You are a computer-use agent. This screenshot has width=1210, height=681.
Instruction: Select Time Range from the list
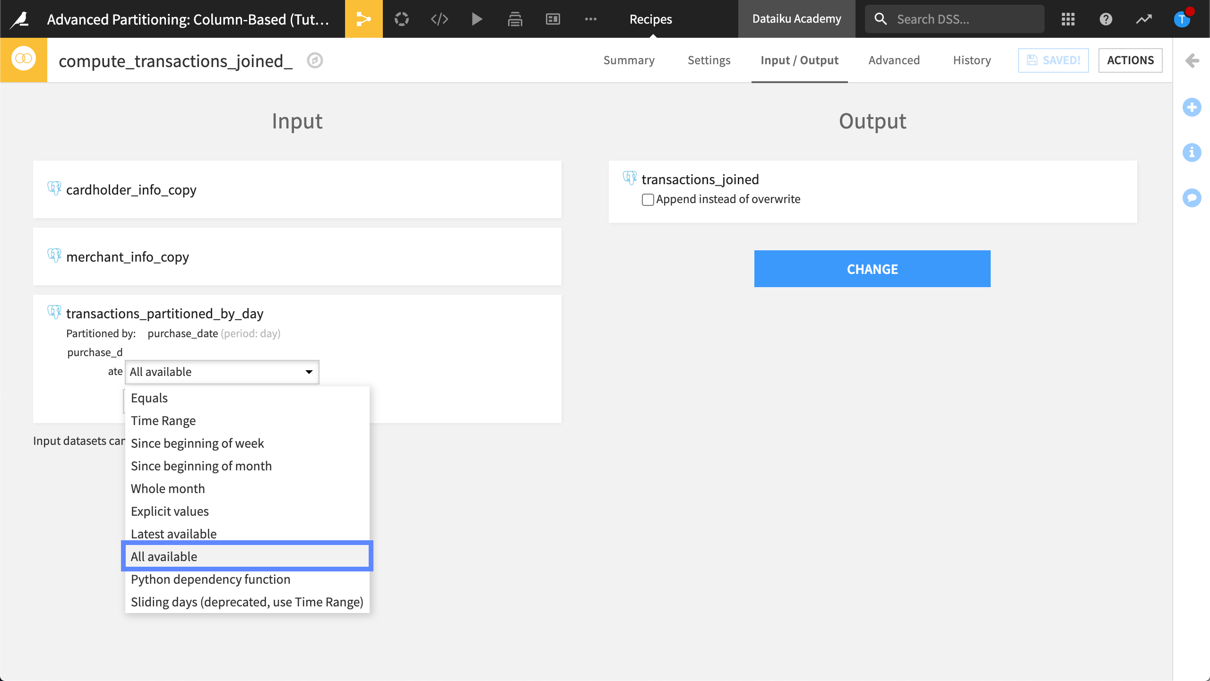[x=163, y=420]
